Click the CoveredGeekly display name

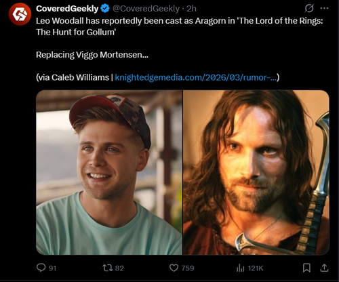(x=67, y=9)
